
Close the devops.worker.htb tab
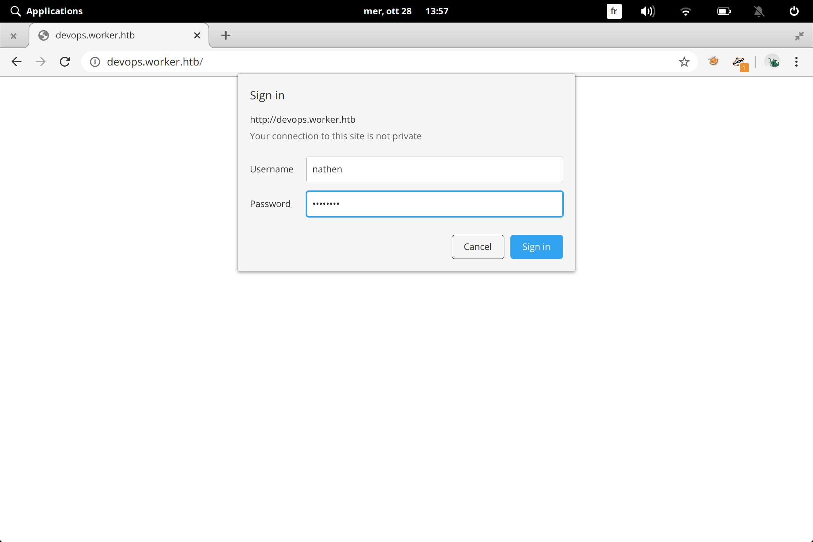click(197, 35)
